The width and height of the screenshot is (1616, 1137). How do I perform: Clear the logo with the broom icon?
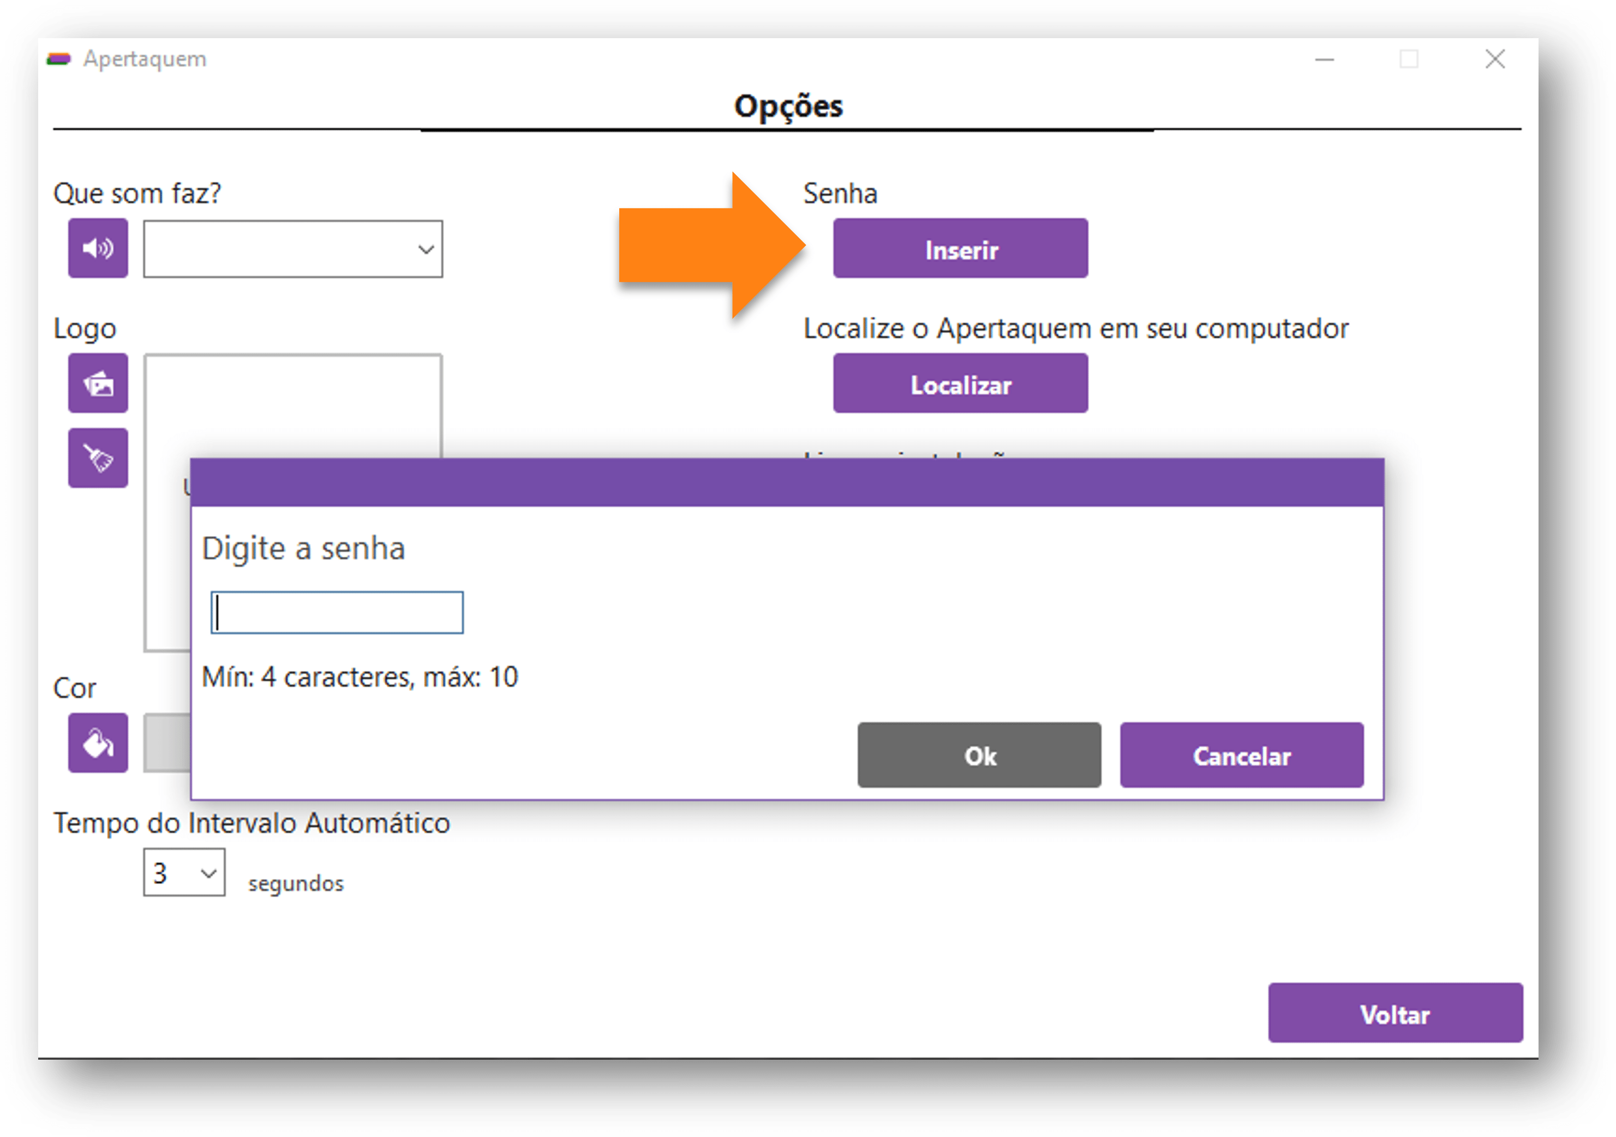tap(98, 458)
